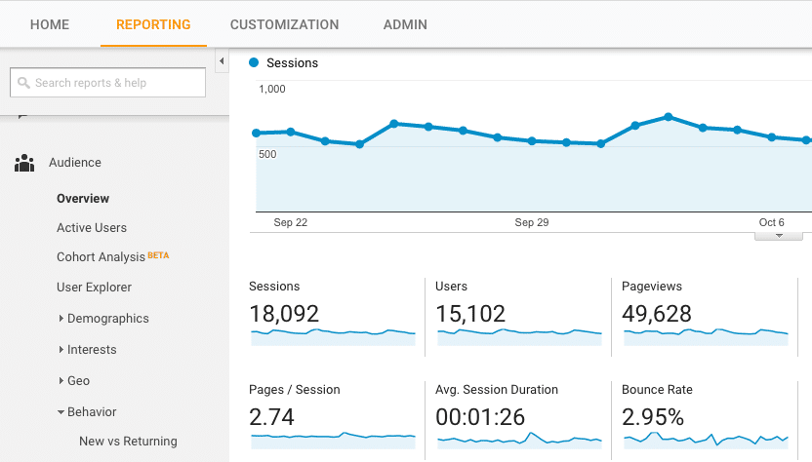The width and height of the screenshot is (812, 462).
Task: Open the Active Users report
Action: [92, 228]
